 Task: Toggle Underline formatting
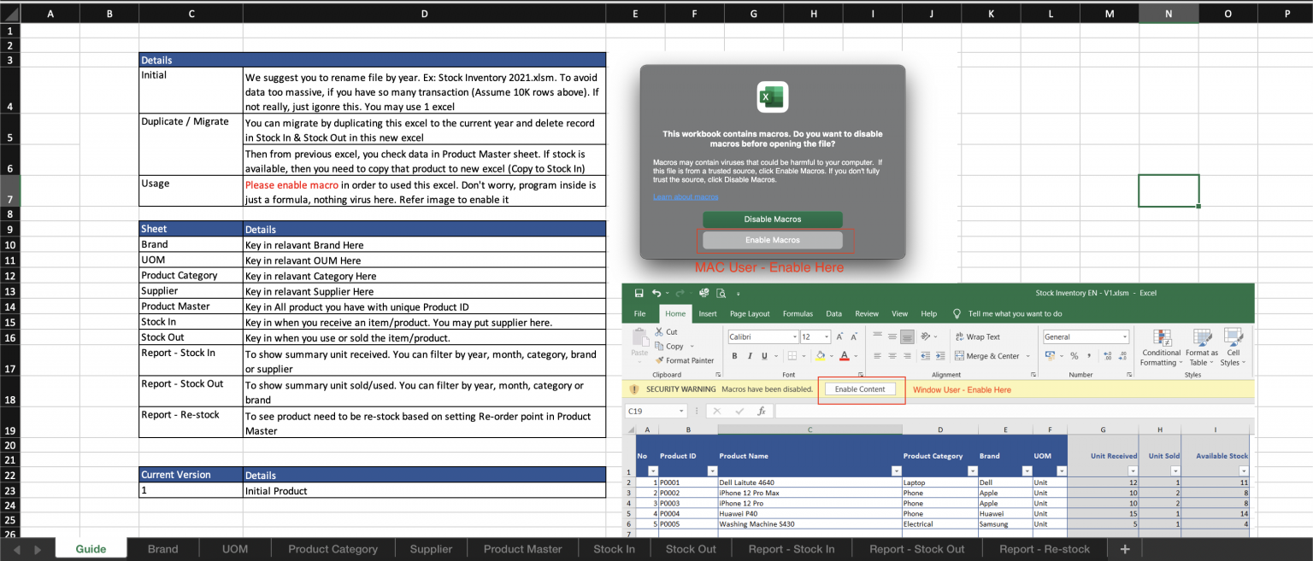(764, 356)
